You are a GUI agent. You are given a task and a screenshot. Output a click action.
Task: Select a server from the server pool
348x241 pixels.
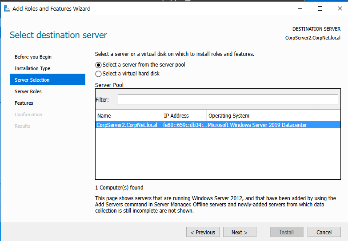99,65
